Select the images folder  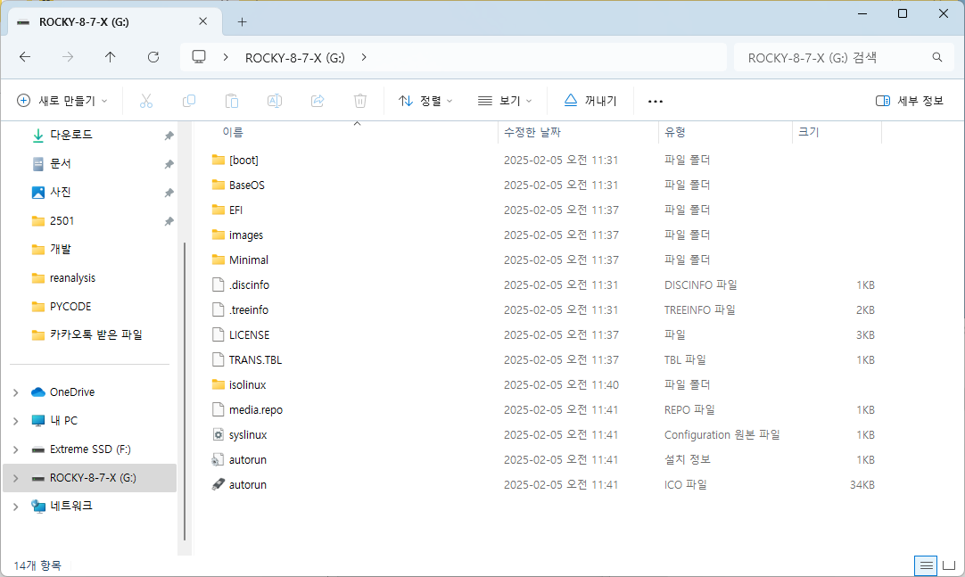[x=245, y=235]
